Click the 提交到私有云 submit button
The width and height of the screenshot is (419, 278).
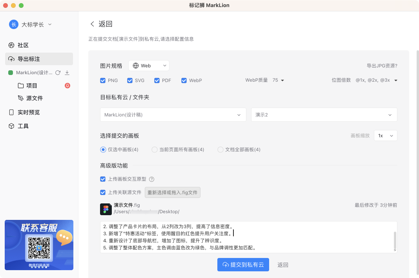tap(243, 264)
